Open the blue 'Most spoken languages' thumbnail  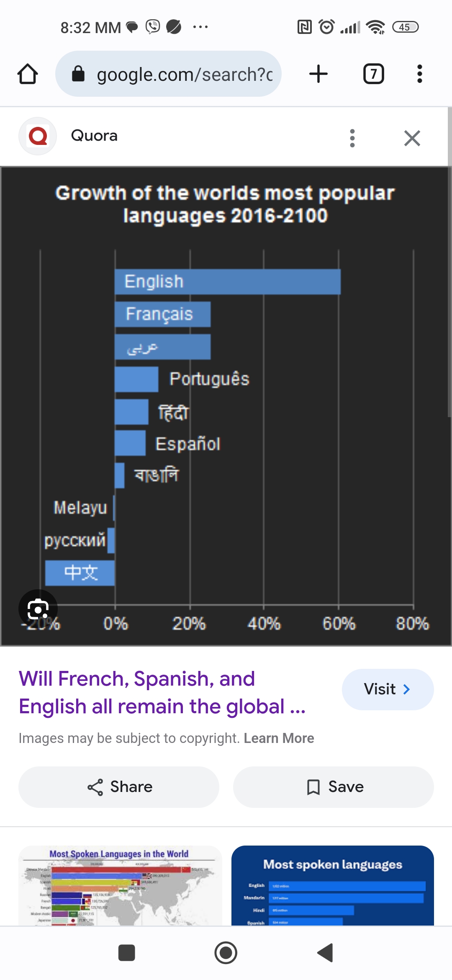pyautogui.click(x=333, y=885)
